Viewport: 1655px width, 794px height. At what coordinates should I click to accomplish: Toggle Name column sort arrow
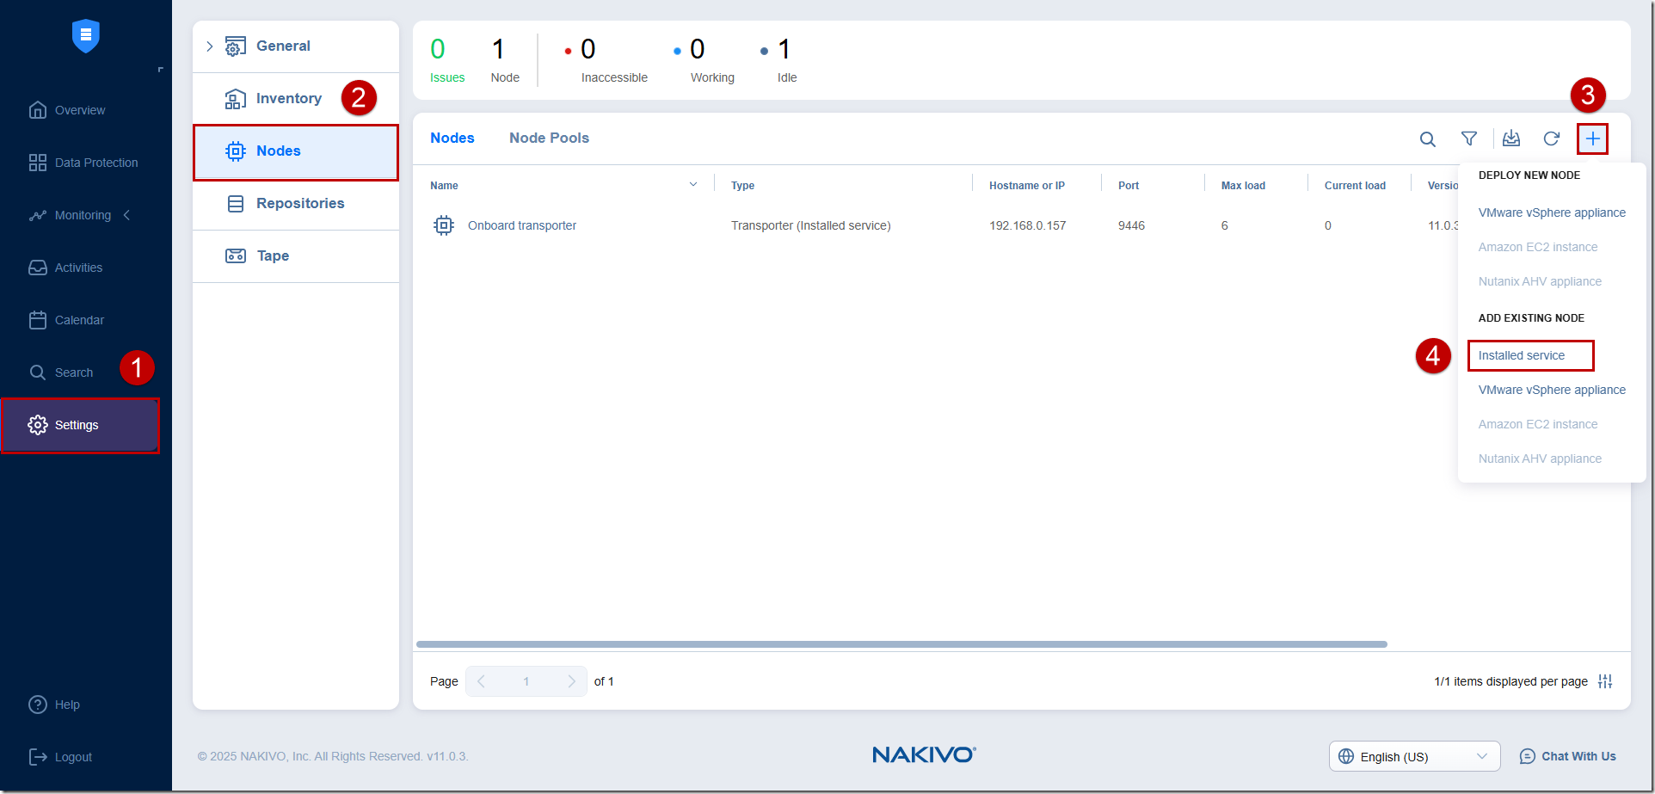[693, 185]
